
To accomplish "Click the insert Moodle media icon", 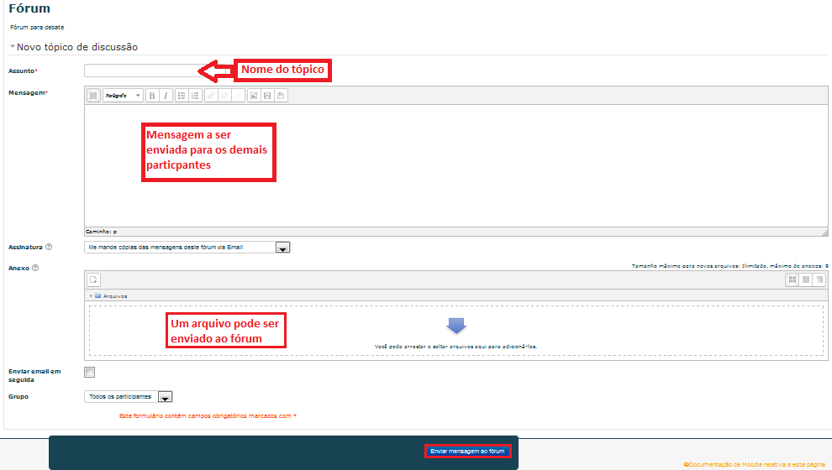I will point(267,96).
